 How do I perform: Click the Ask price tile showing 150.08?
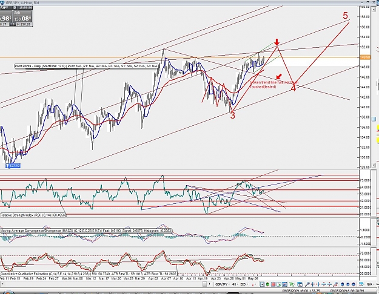coord(22,16)
